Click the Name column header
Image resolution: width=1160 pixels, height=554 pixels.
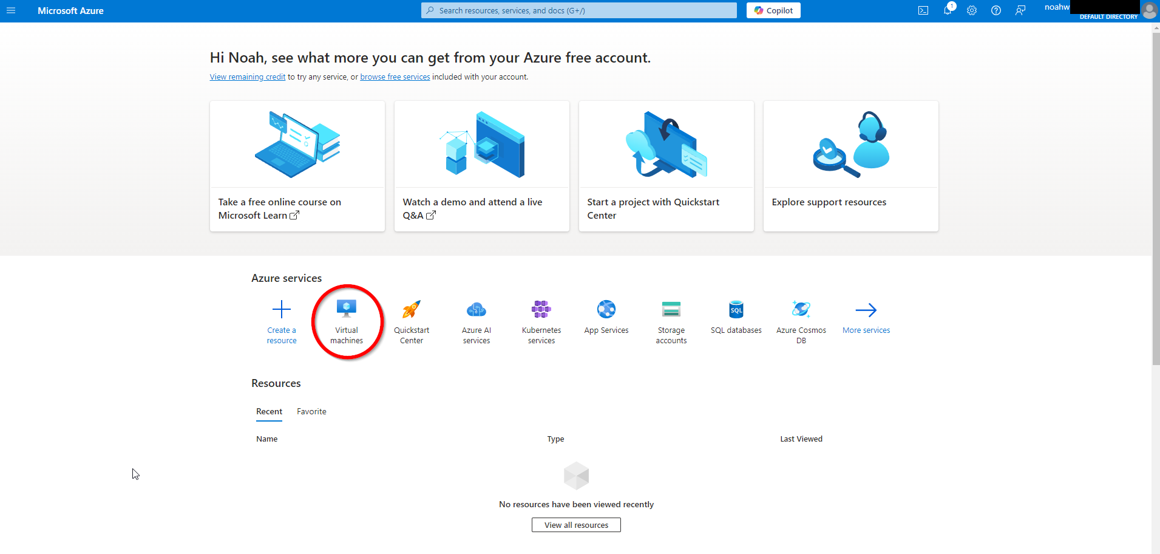pyautogui.click(x=267, y=439)
